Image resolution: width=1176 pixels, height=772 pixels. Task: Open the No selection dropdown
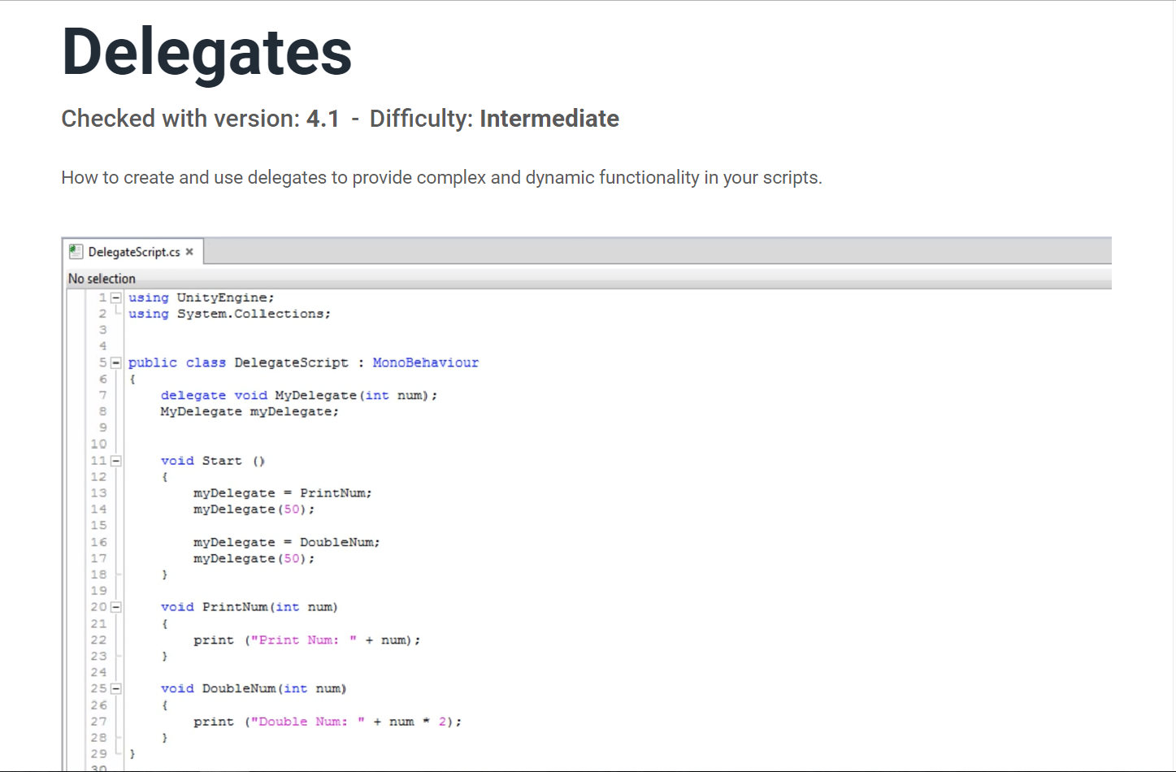(x=102, y=279)
